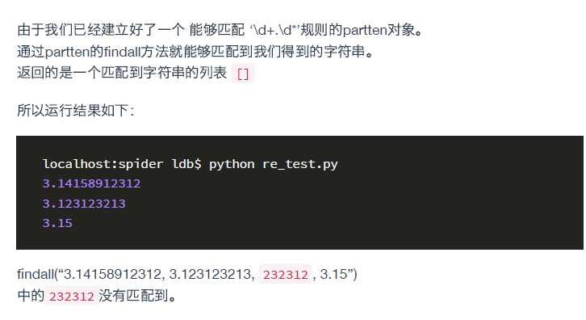Image resolution: width=586 pixels, height=320 pixels.
Task: Click the text localhost:spider in code block
Action: pyautogui.click(x=103, y=164)
